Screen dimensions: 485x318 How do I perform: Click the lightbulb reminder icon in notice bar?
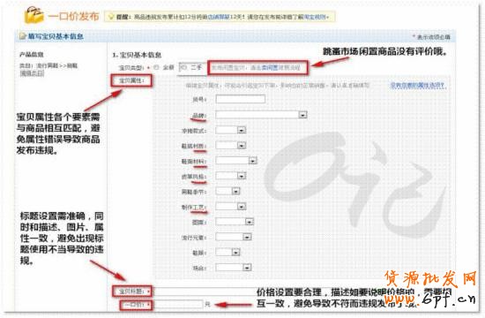click(x=111, y=17)
